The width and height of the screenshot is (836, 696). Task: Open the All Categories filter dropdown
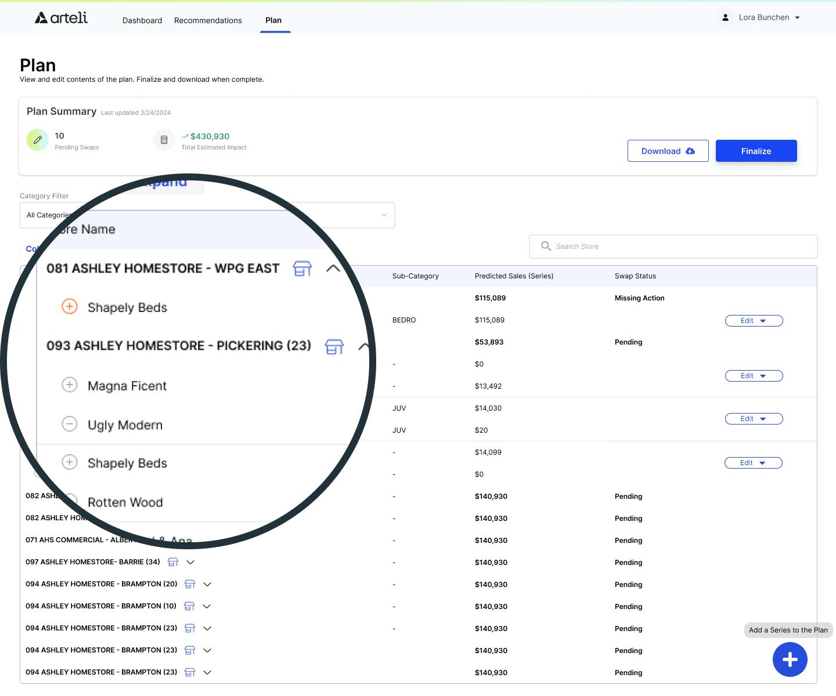[x=207, y=215]
